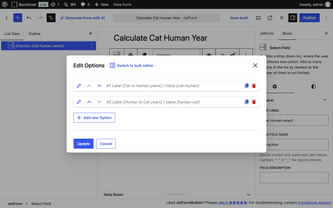333x208 pixels.
Task: Go back with the left chevron
Action: [x=7, y=18]
